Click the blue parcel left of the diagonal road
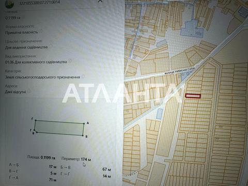Image resolution: width=248 pixels, height=186 pixels. [159, 114]
